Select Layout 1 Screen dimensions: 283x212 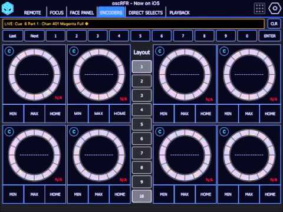pos(141,67)
